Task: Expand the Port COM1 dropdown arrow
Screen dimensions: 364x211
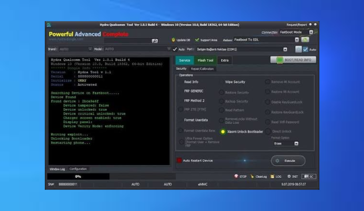Action: point(285,49)
